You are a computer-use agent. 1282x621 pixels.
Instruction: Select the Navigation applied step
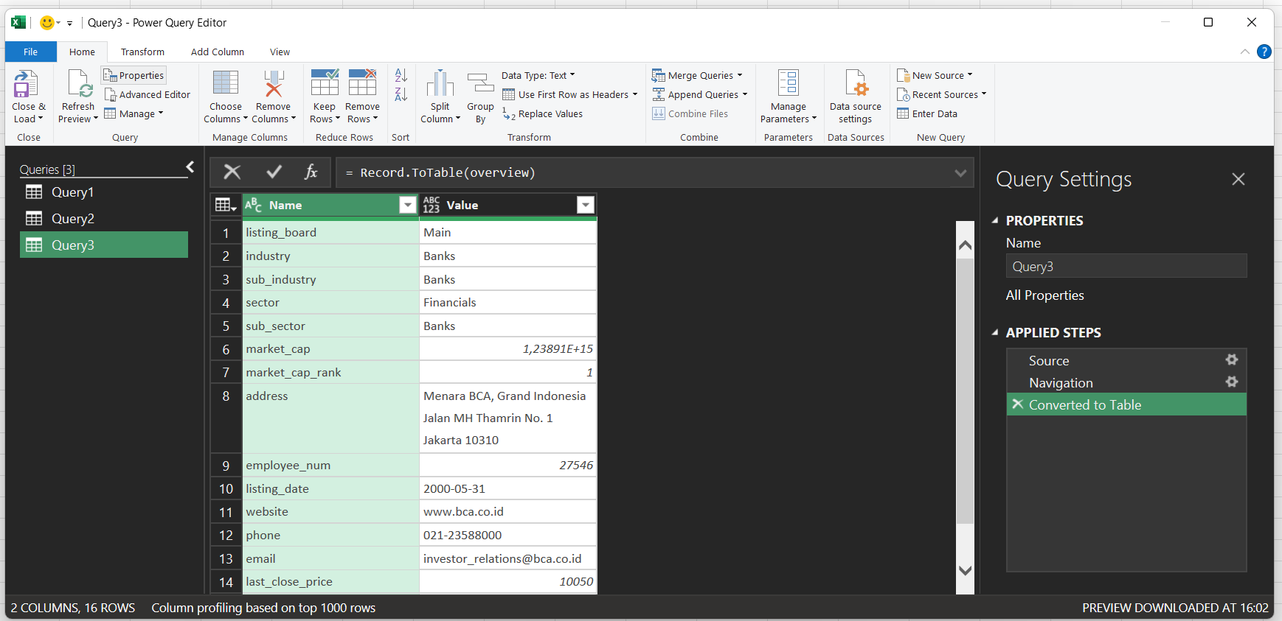coord(1126,382)
